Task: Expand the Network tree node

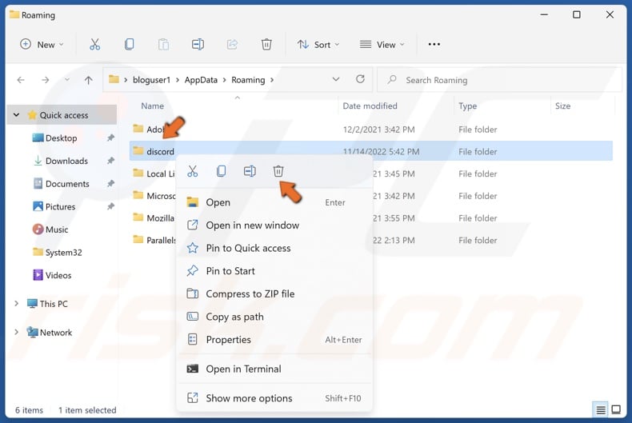Action: (x=16, y=332)
